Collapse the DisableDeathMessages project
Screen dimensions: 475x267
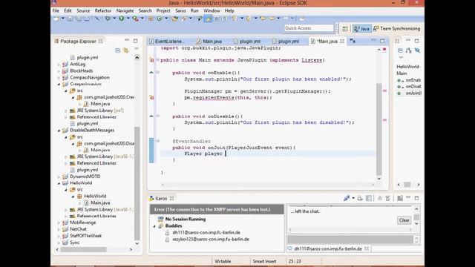click(59, 131)
